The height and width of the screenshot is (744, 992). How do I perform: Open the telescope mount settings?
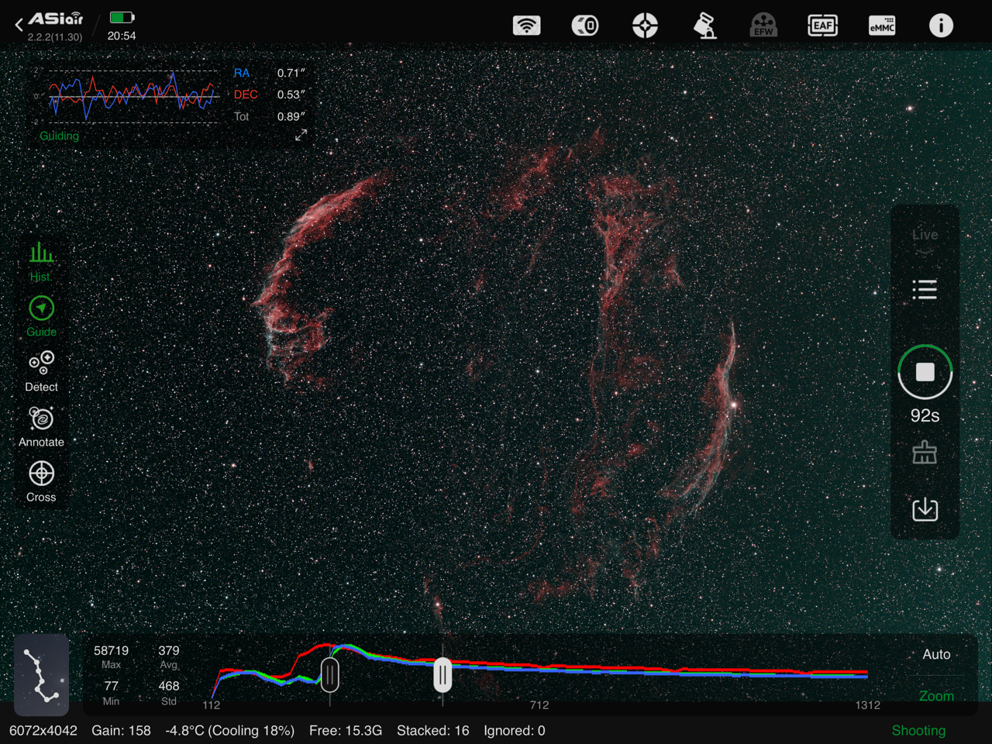[x=704, y=26]
